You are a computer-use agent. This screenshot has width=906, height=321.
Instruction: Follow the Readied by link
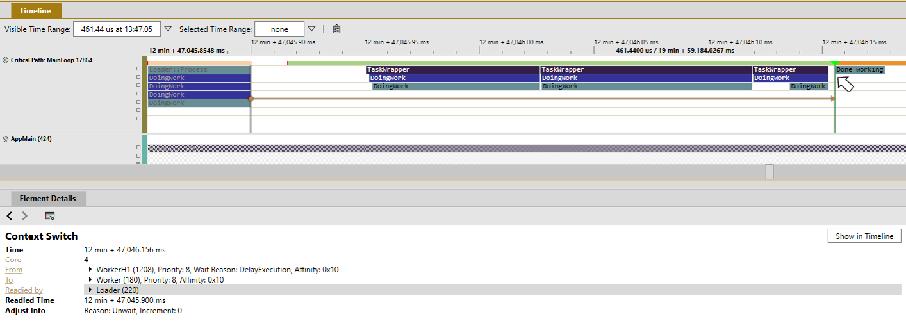pos(24,290)
